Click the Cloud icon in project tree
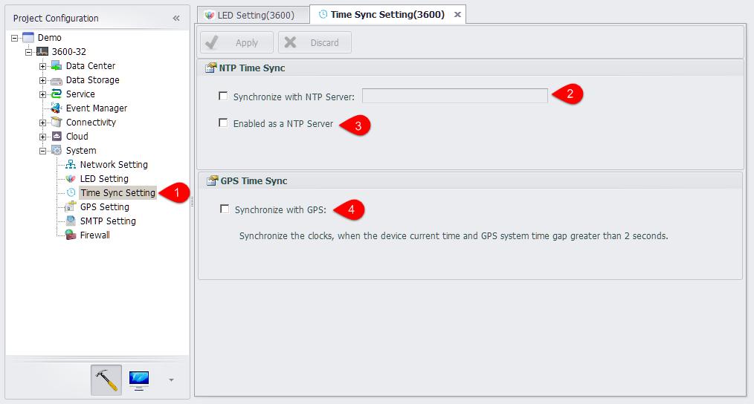Viewport: 754px width, 404px height. (57, 137)
